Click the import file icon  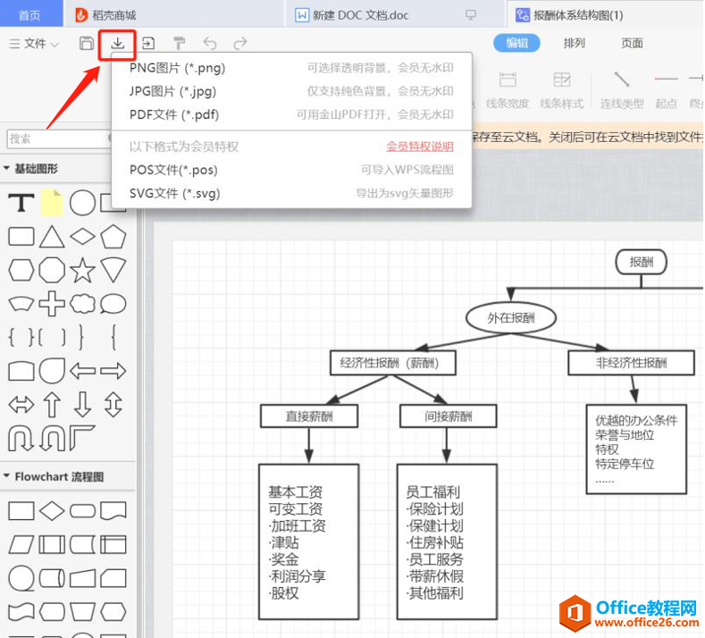click(x=148, y=43)
